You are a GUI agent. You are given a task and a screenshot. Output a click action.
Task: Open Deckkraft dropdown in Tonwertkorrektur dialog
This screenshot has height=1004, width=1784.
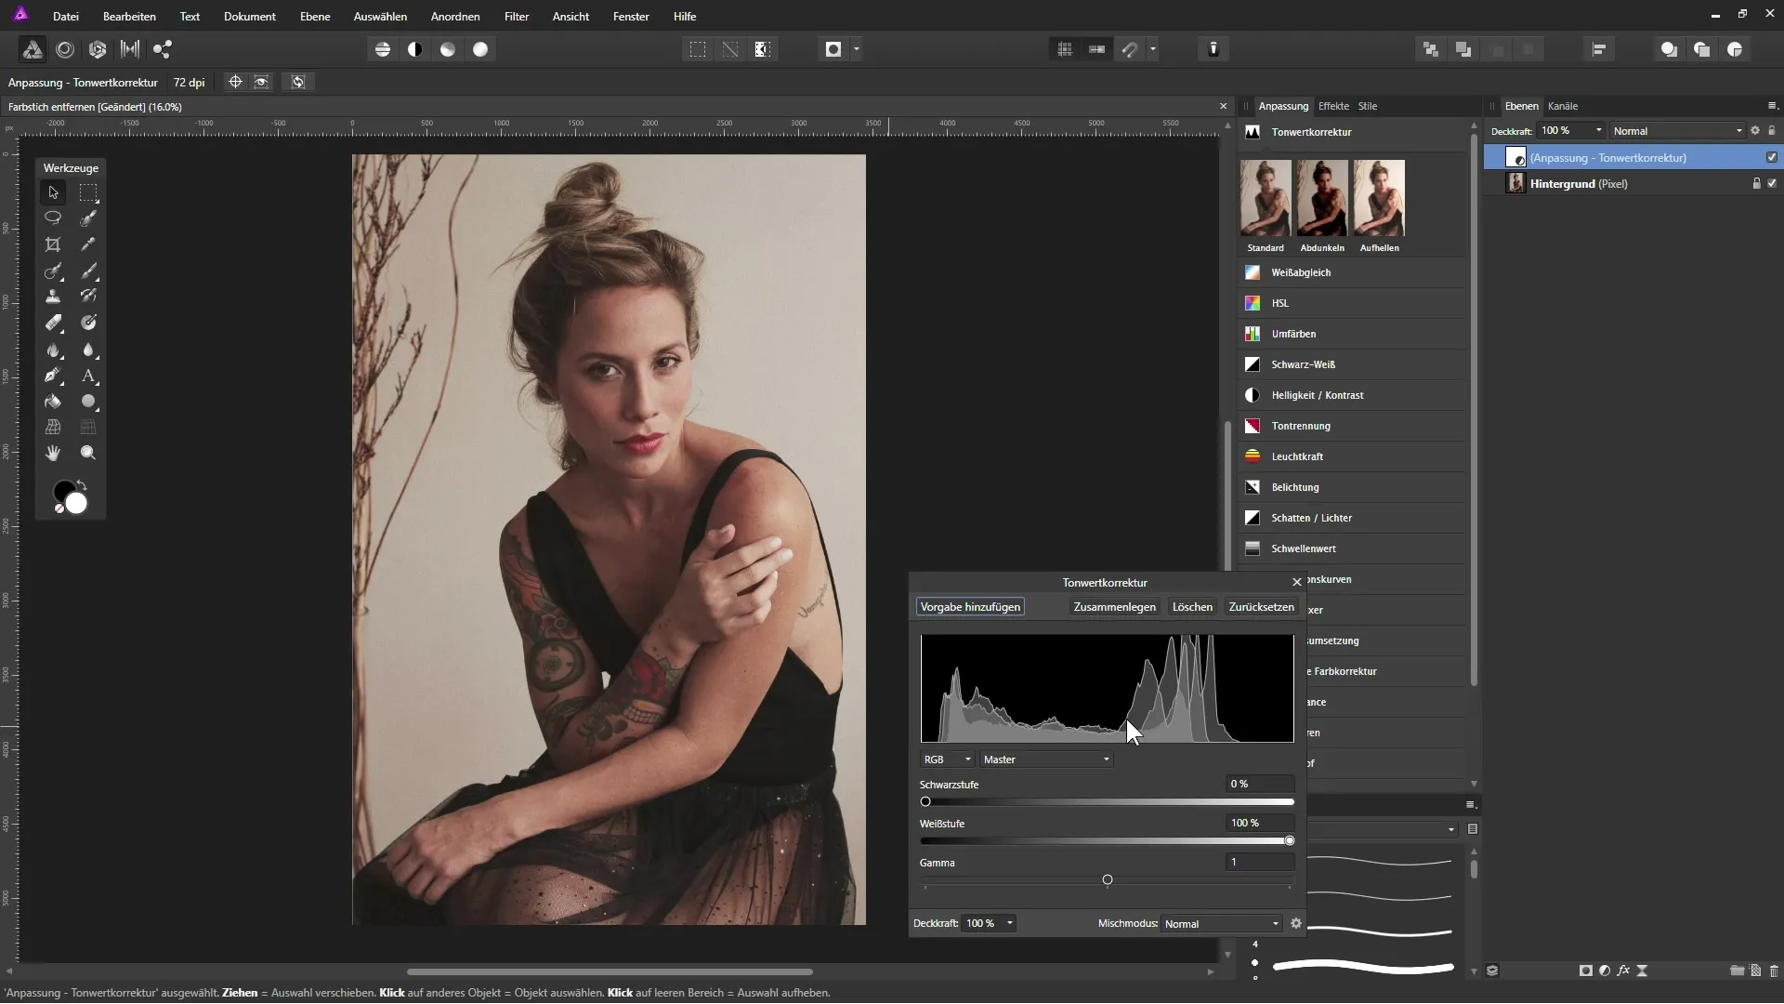tap(1009, 923)
